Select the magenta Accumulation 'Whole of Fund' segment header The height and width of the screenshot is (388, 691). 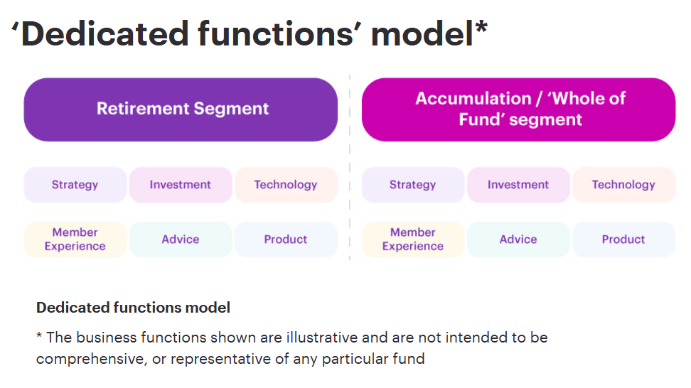[x=518, y=109]
